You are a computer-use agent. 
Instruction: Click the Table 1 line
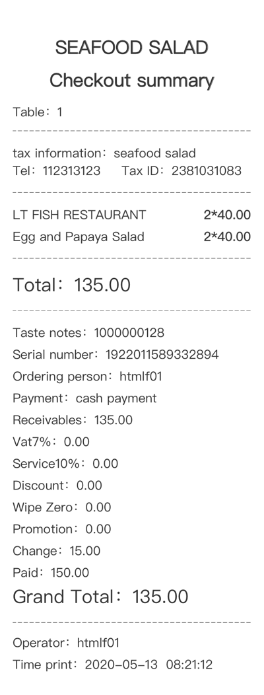[x=37, y=112]
